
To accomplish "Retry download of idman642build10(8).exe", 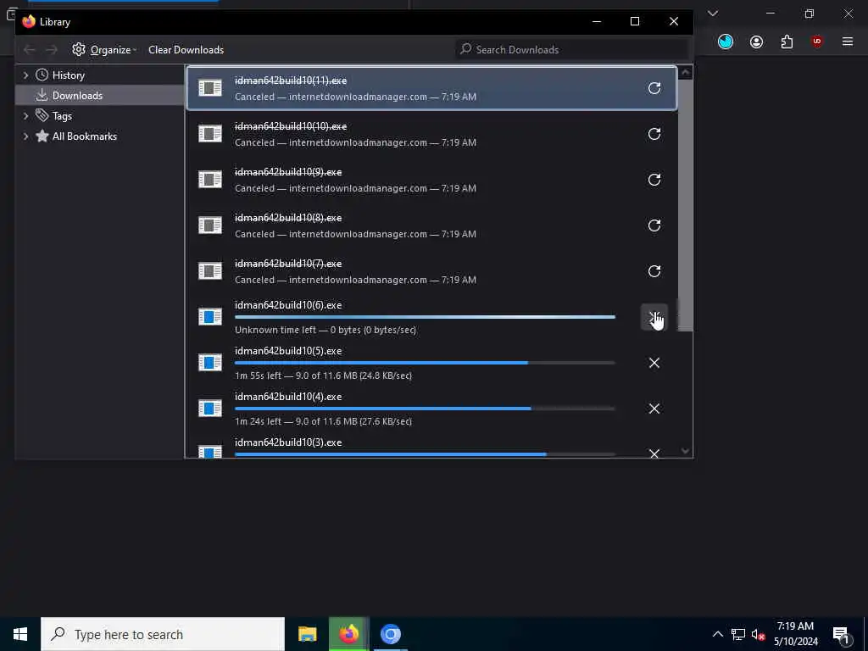I will [x=654, y=225].
